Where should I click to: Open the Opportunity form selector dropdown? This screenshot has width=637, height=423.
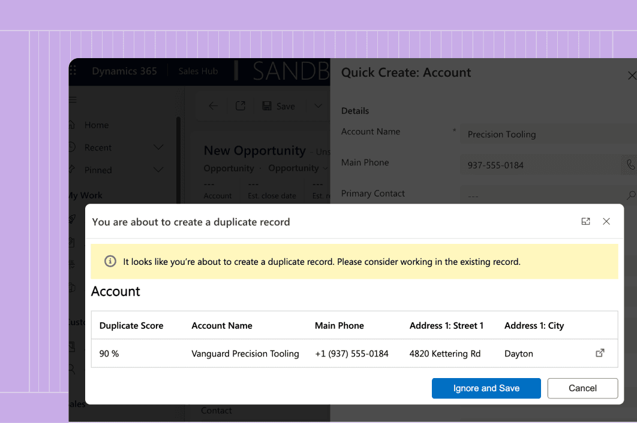click(x=298, y=168)
